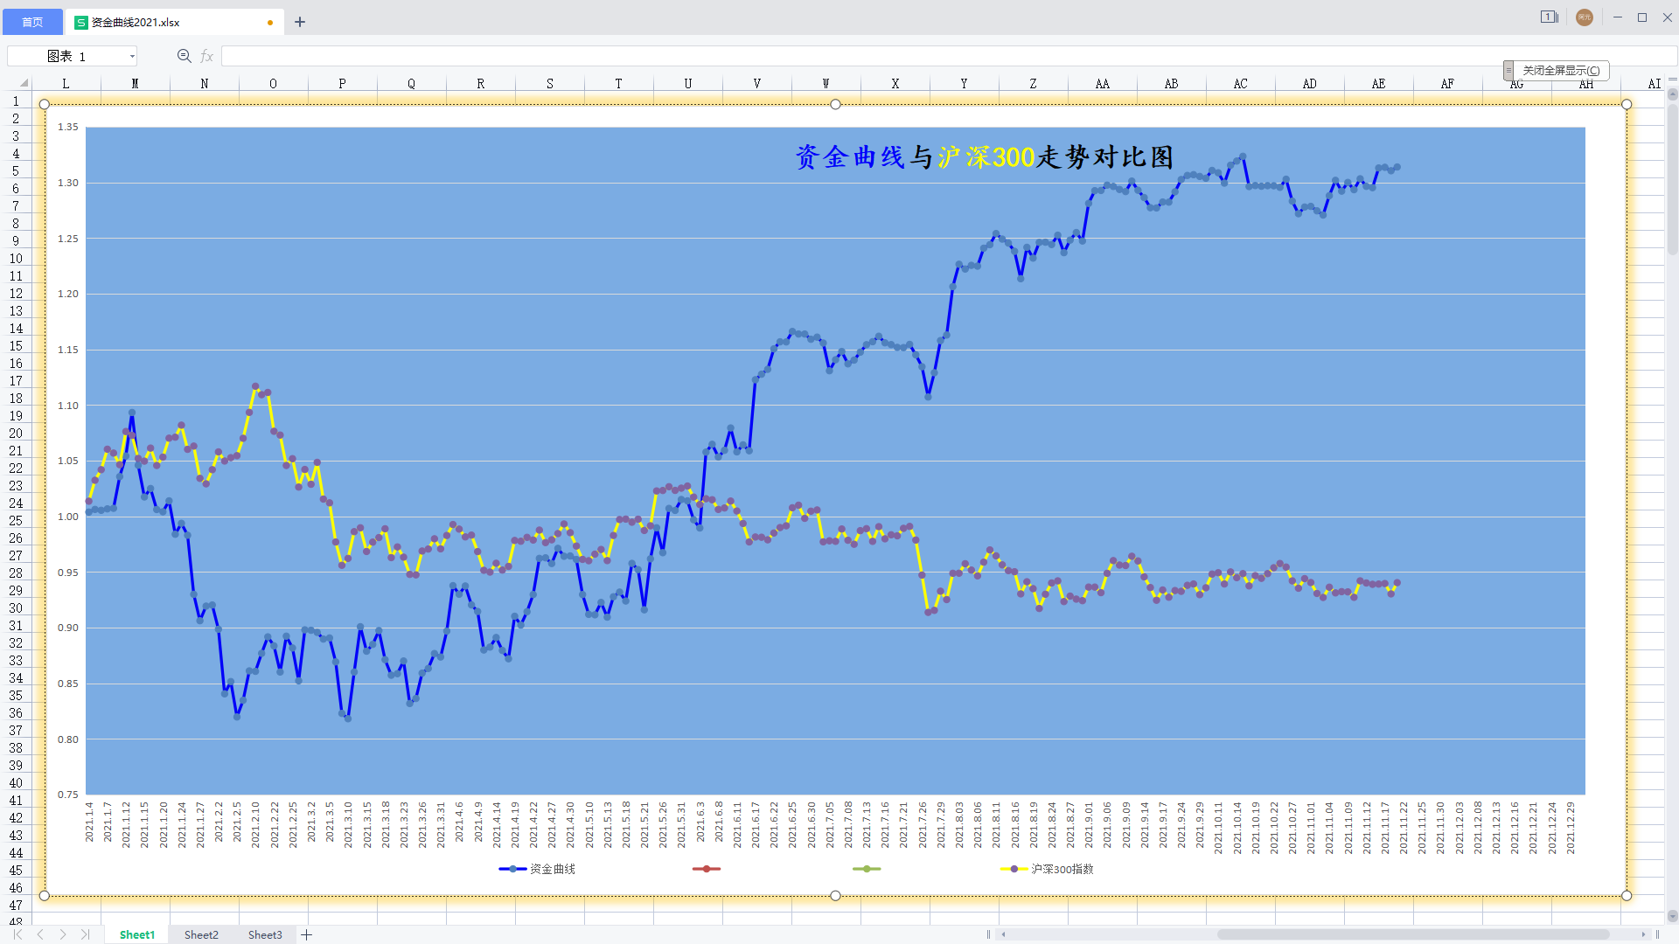This screenshot has width=1679, height=944.
Task: Click the zoom magnifier icon near formula bar
Action: 184,56
